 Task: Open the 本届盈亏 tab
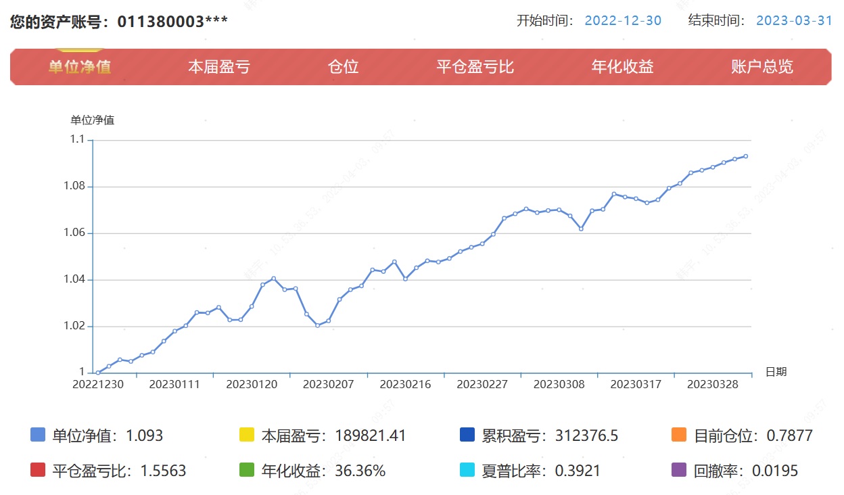[x=218, y=67]
